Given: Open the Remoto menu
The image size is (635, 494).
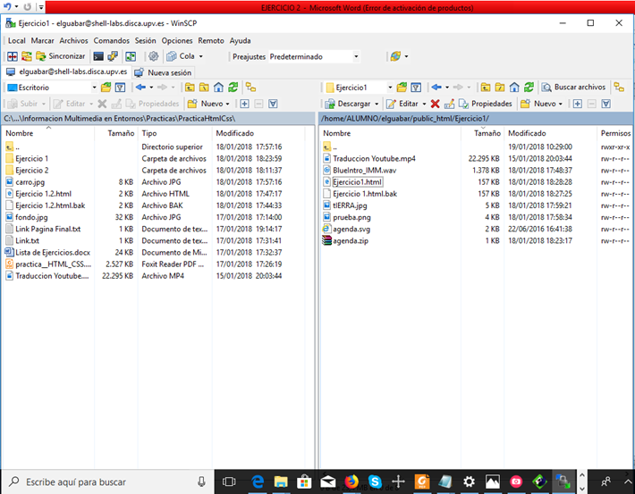Looking at the screenshot, I should point(211,41).
